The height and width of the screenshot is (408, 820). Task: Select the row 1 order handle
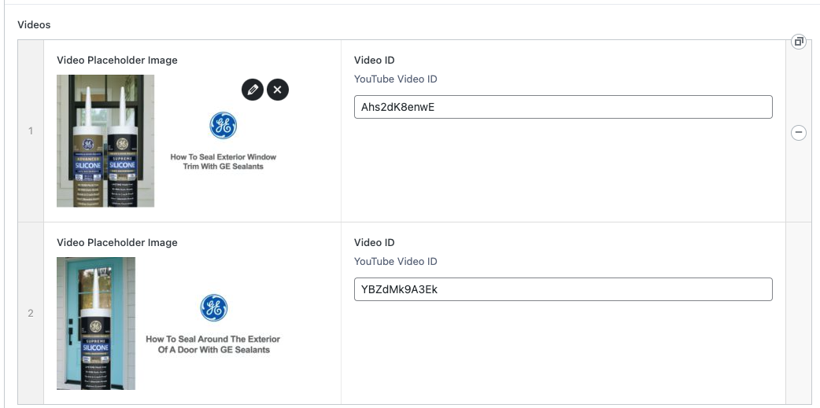click(x=31, y=131)
